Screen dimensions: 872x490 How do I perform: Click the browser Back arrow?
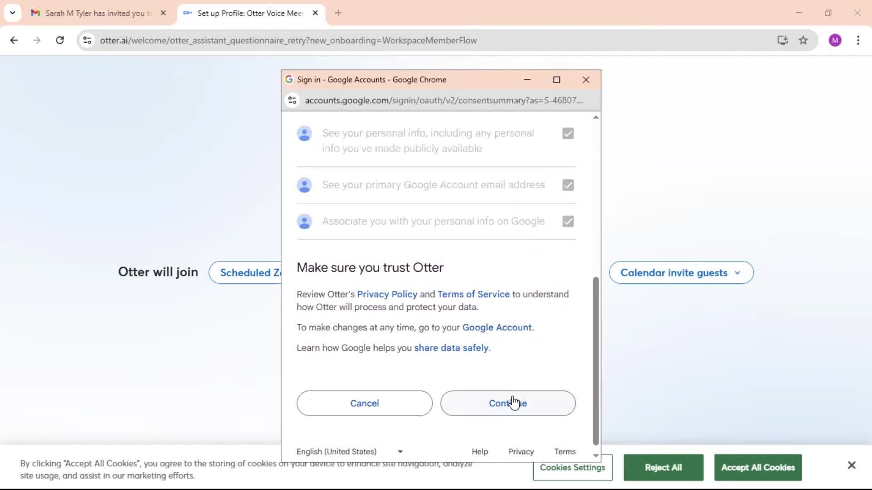pyautogui.click(x=14, y=40)
